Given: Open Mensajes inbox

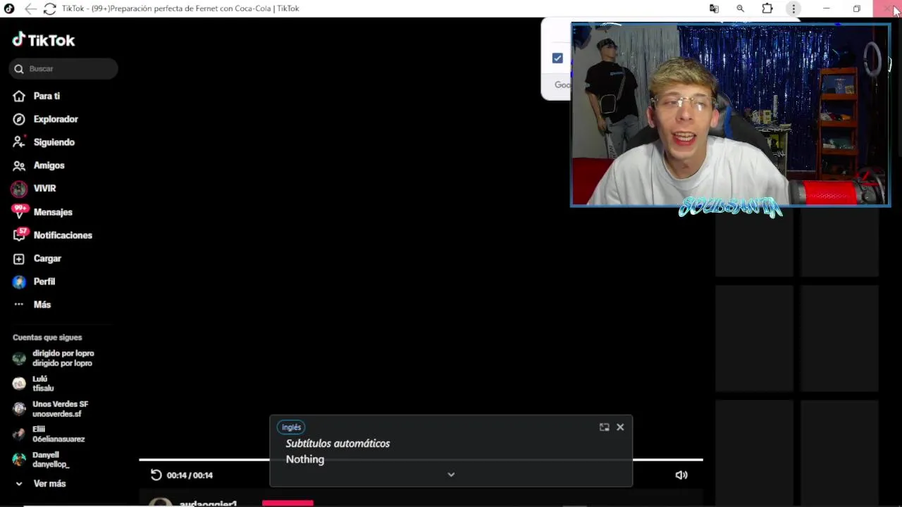Looking at the screenshot, I should [42, 212].
